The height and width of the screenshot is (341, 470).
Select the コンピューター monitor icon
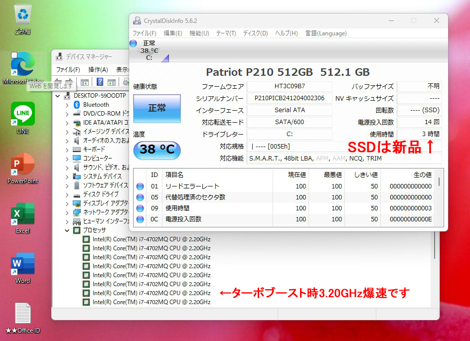(x=77, y=158)
